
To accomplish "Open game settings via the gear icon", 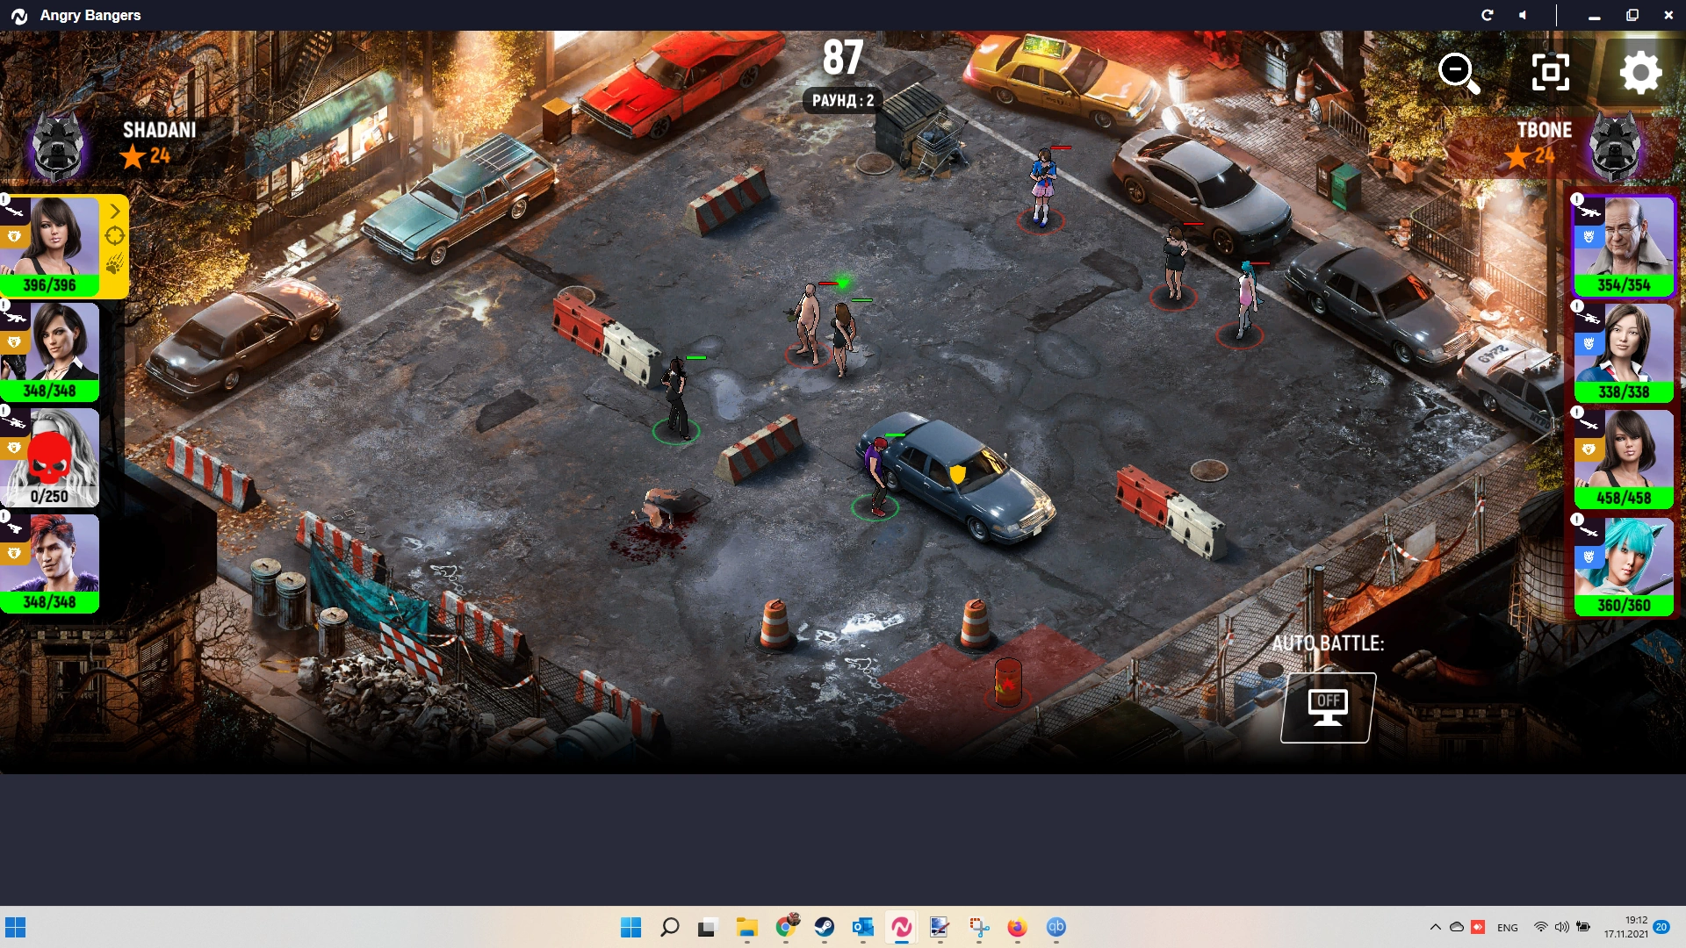I will [x=1639, y=72].
